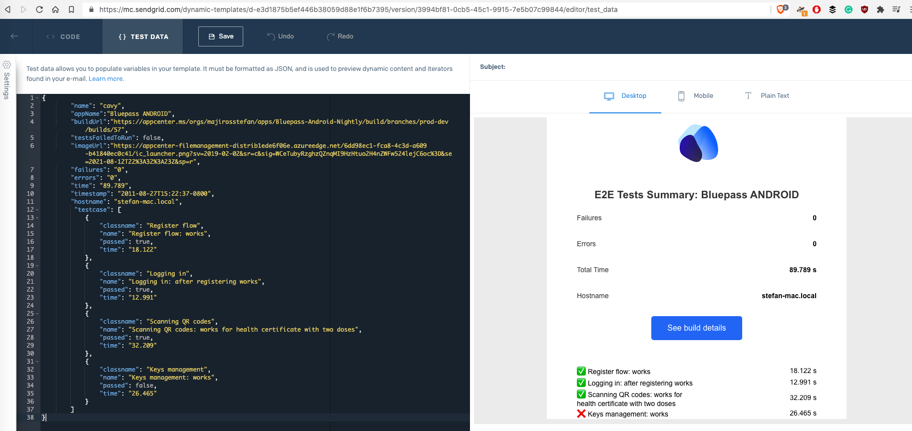This screenshot has height=431, width=912.
Task: Click the E2E Tests Summary heading
Action: (x=697, y=195)
